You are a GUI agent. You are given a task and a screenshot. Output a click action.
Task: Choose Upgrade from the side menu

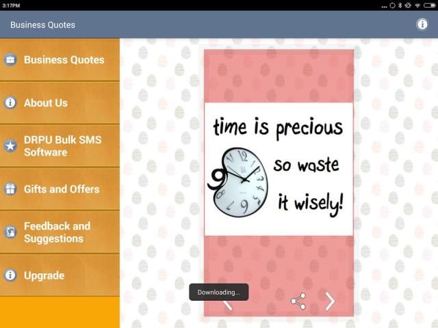coord(44,275)
